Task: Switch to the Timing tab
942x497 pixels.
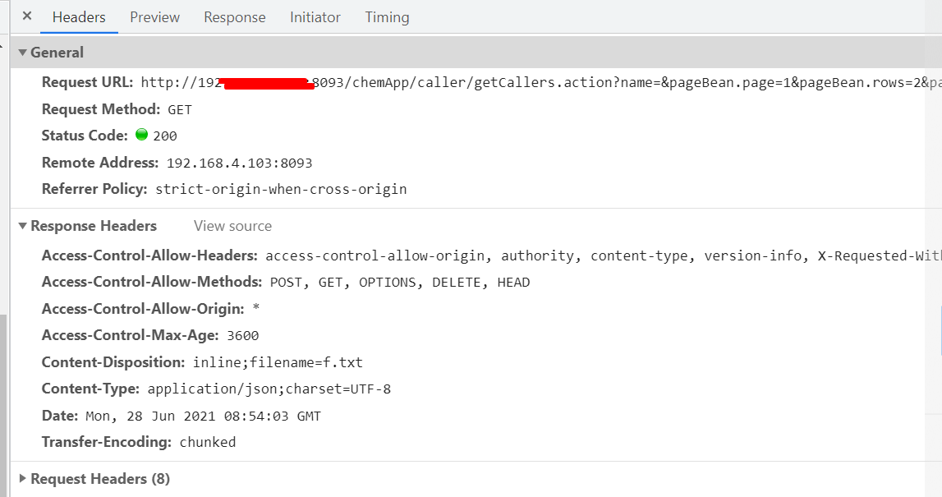Action: click(x=387, y=17)
